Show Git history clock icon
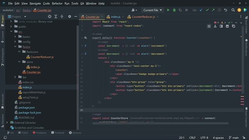Image resolution: width=249 pixels, height=140 pixels. pos(219,10)
